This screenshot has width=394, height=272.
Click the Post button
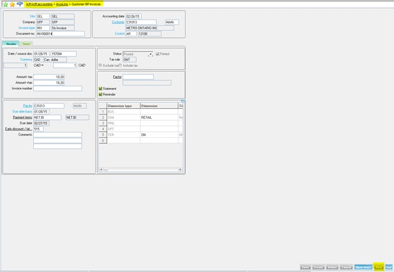pyautogui.click(x=378, y=268)
